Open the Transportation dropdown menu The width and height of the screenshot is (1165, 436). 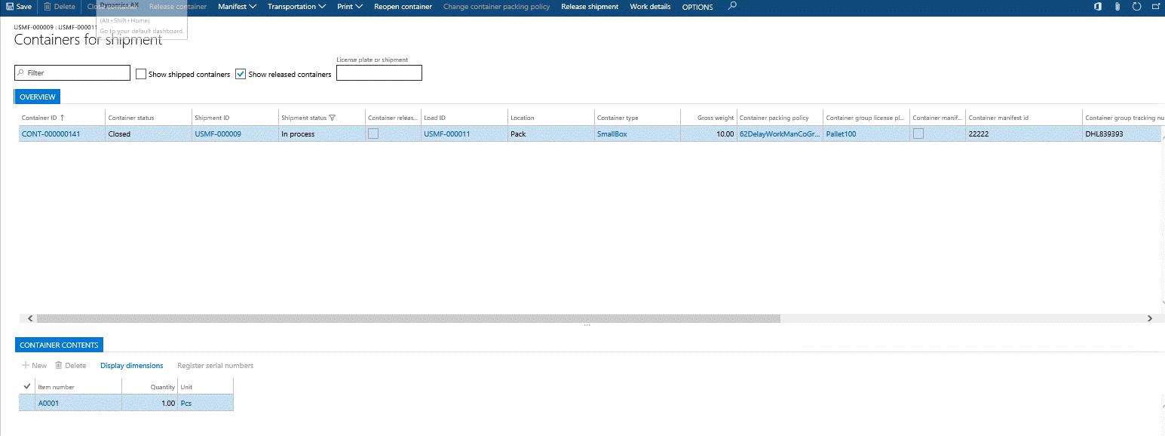296,7
